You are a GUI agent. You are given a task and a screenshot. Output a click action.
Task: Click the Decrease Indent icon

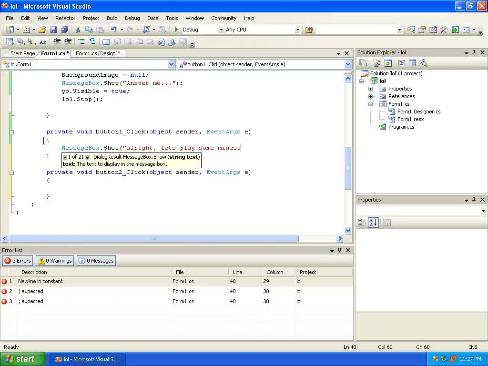(57, 42)
